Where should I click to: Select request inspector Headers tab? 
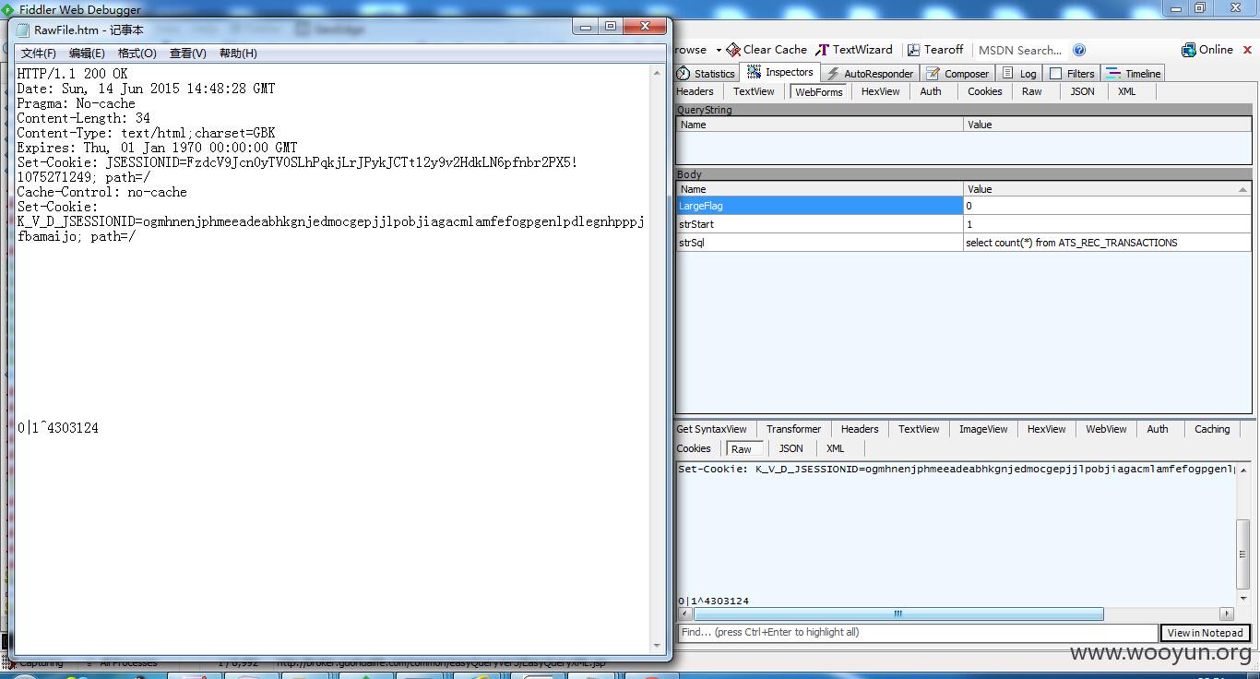pyautogui.click(x=695, y=91)
